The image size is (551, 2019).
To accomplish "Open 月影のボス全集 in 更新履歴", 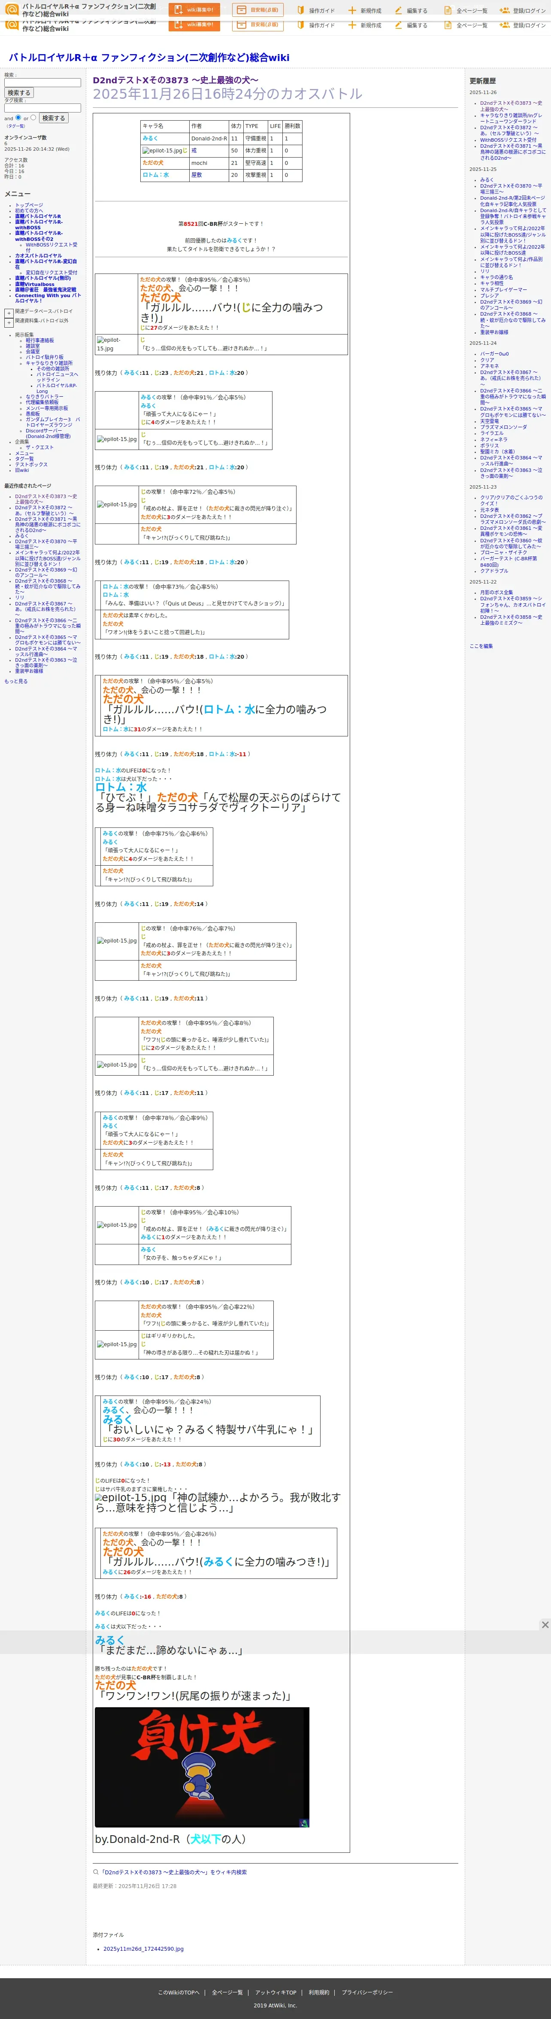I will (496, 593).
